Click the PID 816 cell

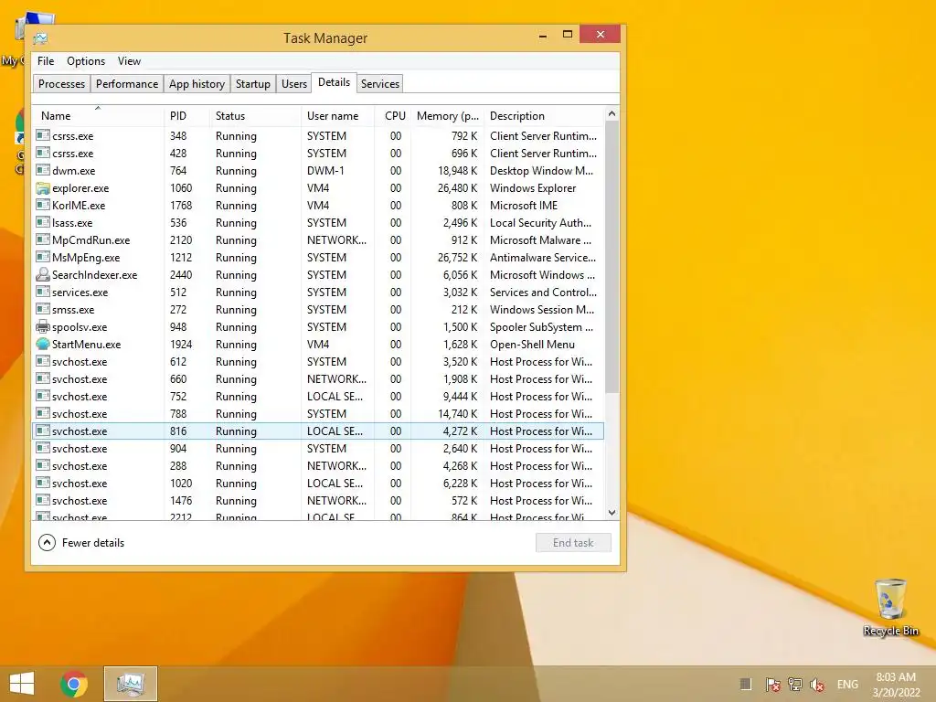click(x=178, y=431)
